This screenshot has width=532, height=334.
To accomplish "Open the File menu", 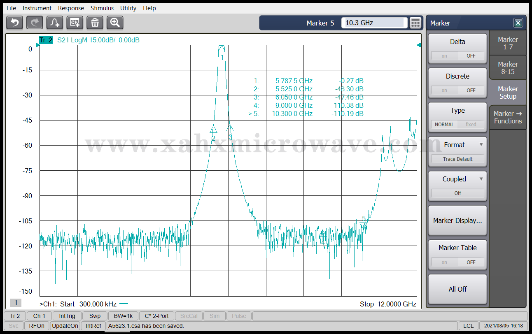I will tap(11, 8).
